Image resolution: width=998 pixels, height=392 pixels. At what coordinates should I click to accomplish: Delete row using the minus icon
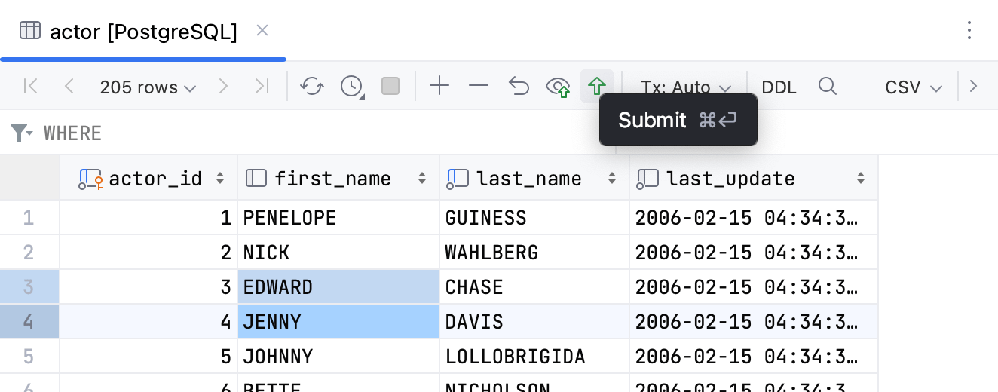coord(479,87)
